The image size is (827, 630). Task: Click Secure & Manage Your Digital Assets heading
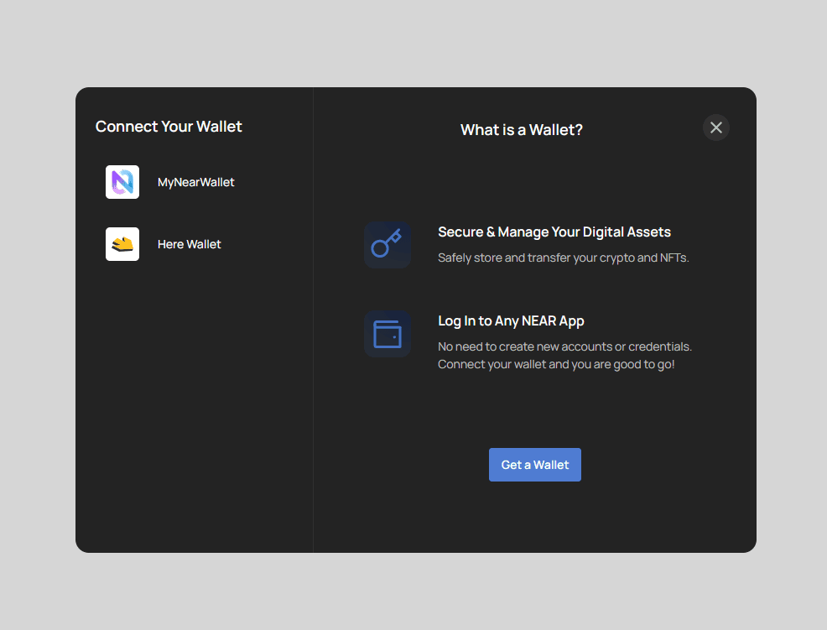coord(554,232)
